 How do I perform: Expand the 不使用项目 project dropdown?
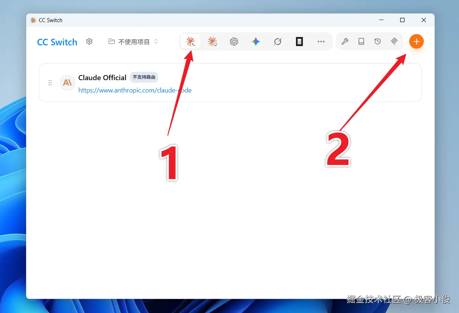(x=134, y=42)
